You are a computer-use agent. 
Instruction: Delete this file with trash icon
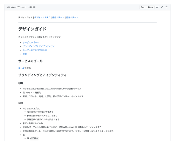167,7
